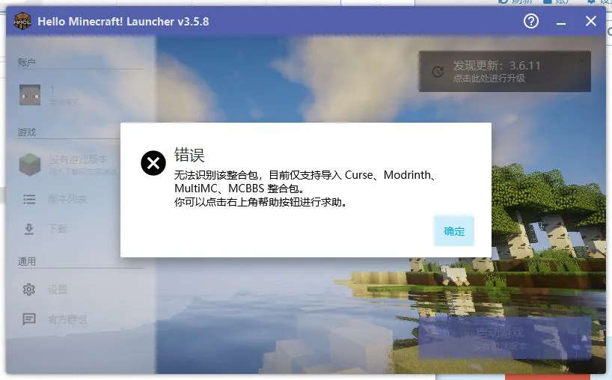The image size is (612, 380).
Task: Click the 游戏 section header
Action: tap(26, 132)
